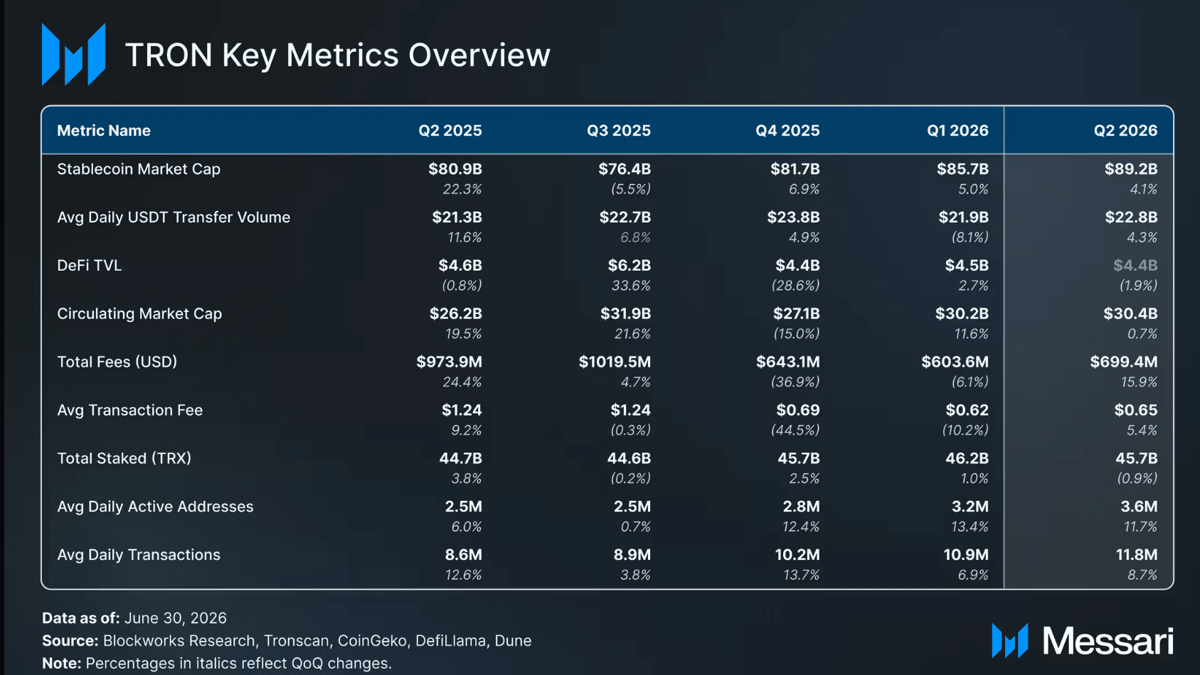Click the $1019.5M total fees value
Image resolution: width=1200 pixels, height=675 pixels.
pyautogui.click(x=615, y=362)
